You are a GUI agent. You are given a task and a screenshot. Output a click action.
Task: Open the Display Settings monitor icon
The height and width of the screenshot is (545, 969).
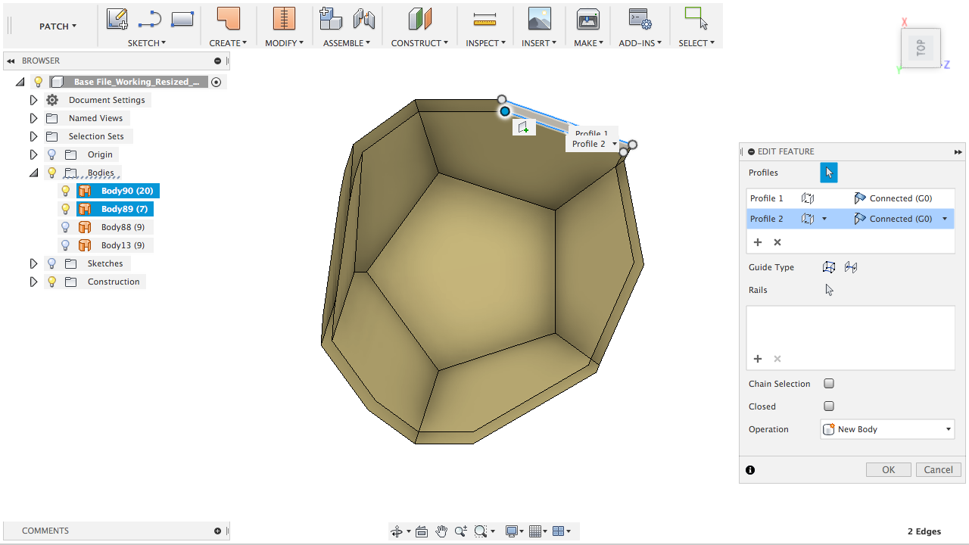[x=512, y=531]
